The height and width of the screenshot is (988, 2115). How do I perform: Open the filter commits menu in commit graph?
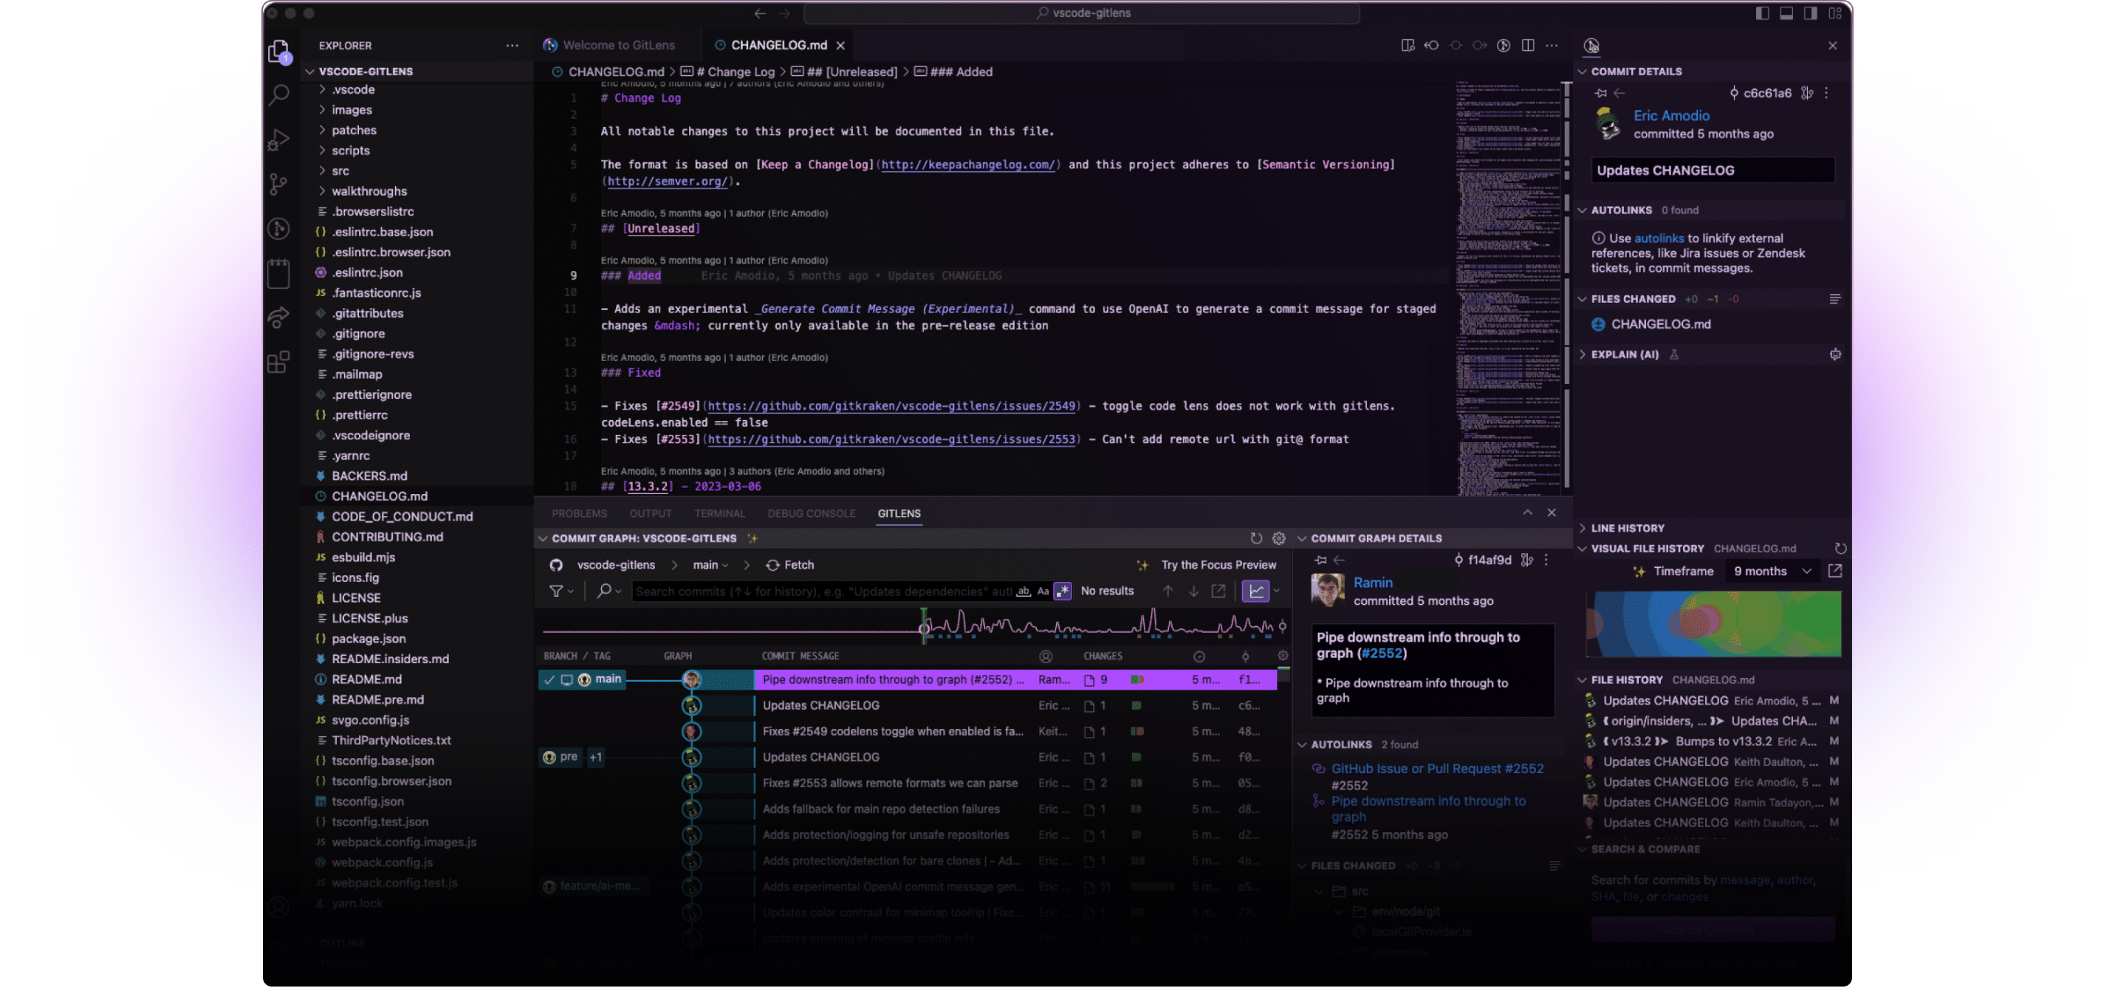click(x=558, y=591)
